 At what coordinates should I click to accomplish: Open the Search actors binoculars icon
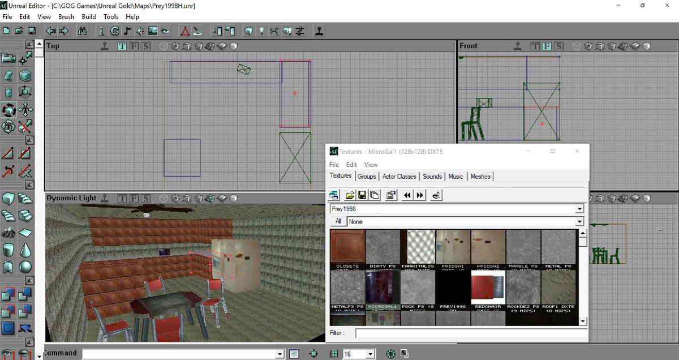pos(83,31)
